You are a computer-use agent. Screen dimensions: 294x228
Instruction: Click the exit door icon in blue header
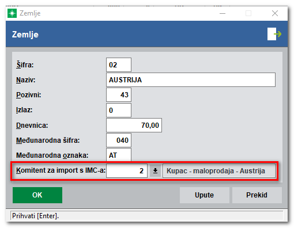click(274, 34)
